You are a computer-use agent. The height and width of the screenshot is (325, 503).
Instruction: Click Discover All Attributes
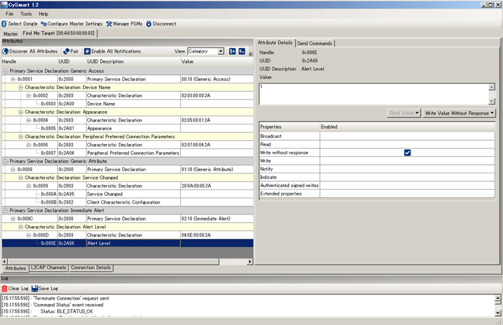pyautogui.click(x=30, y=51)
